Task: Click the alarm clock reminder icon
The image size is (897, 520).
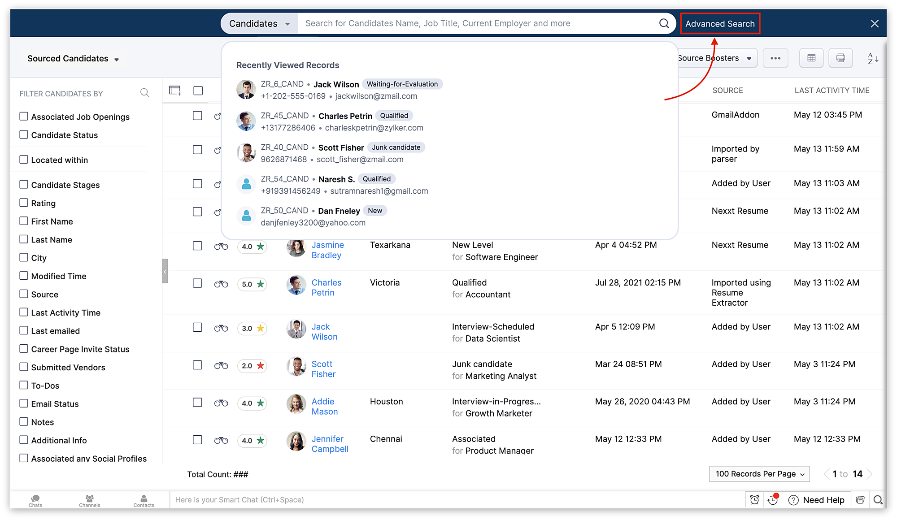Action: tap(755, 500)
